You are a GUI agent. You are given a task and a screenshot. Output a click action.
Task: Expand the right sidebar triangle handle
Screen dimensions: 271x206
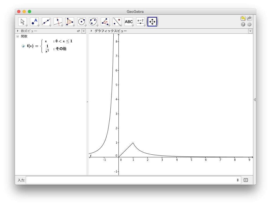click(255, 100)
